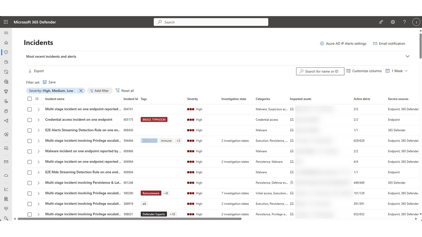Collapse the navigation hamburger menu
The height and width of the screenshot is (237, 422).
pyautogui.click(x=6, y=33)
